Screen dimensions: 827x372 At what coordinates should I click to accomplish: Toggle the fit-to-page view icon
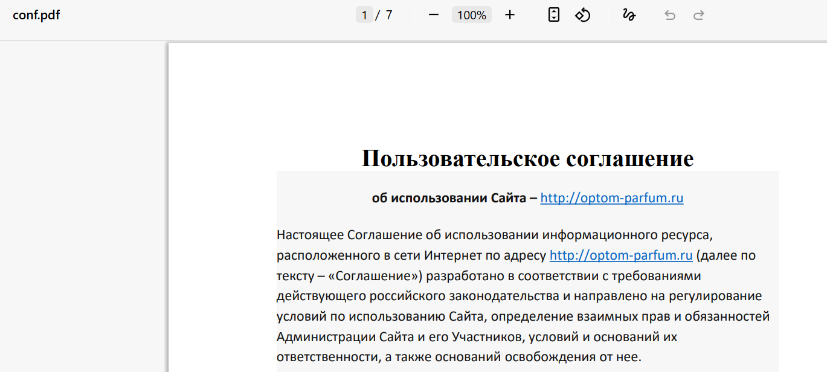coord(553,14)
